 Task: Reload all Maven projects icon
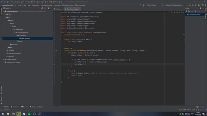[186, 11]
